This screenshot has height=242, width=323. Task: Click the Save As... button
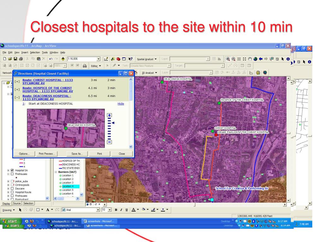[77, 154]
